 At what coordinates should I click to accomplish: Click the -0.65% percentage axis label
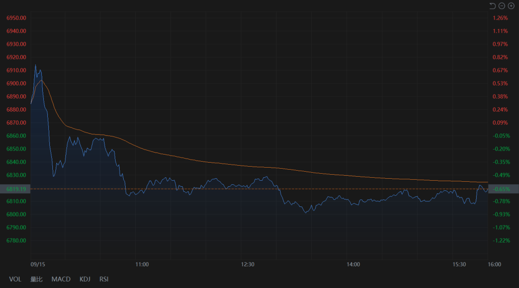click(x=502, y=189)
